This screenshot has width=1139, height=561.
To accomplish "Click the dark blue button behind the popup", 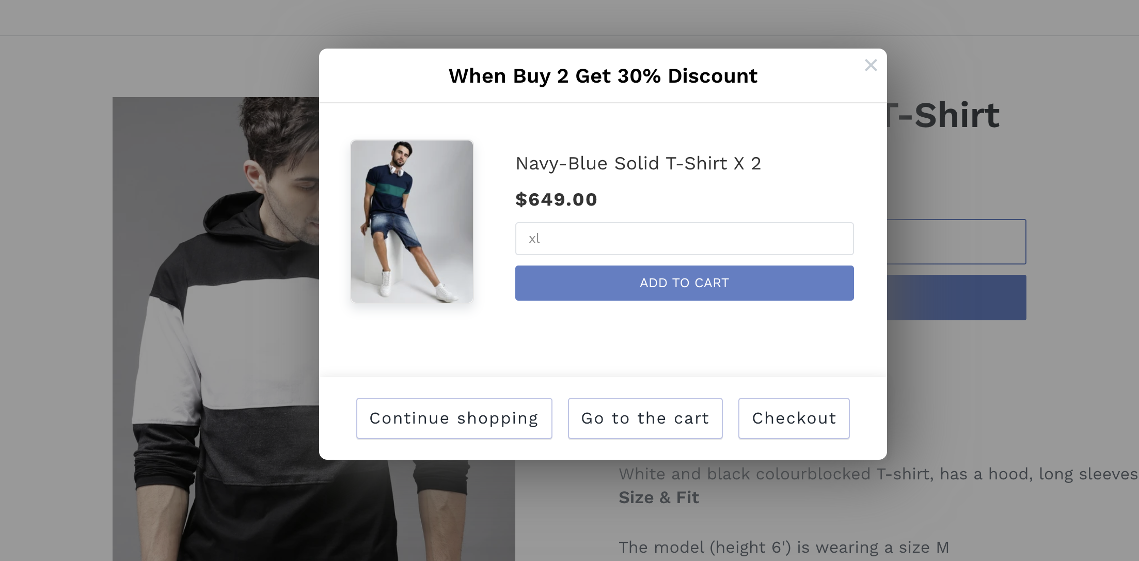I will [x=956, y=298].
